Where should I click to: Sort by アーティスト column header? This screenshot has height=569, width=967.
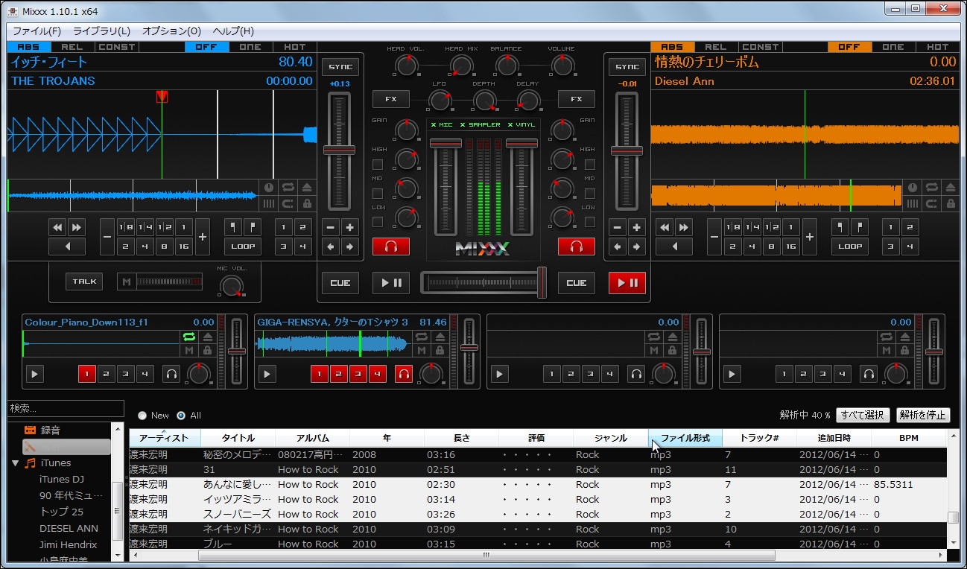click(164, 438)
